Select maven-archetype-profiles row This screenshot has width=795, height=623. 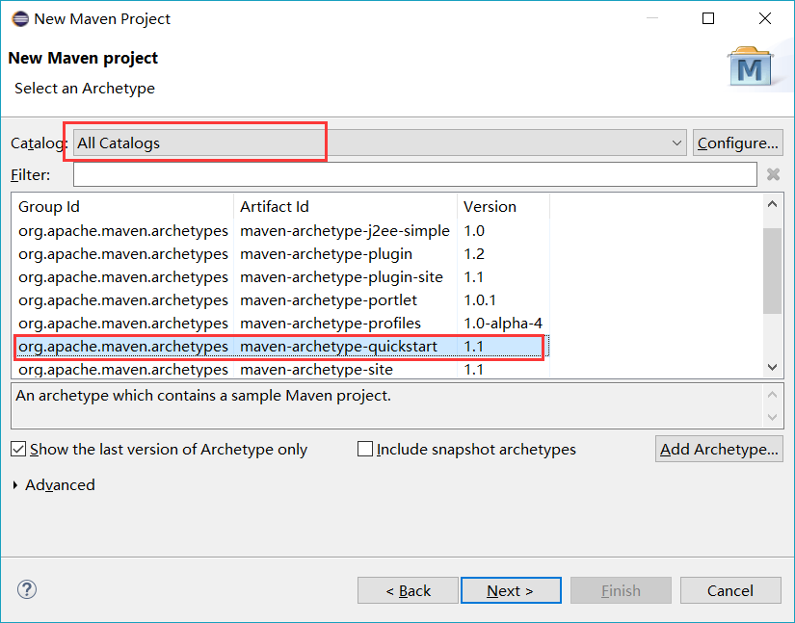point(281,324)
